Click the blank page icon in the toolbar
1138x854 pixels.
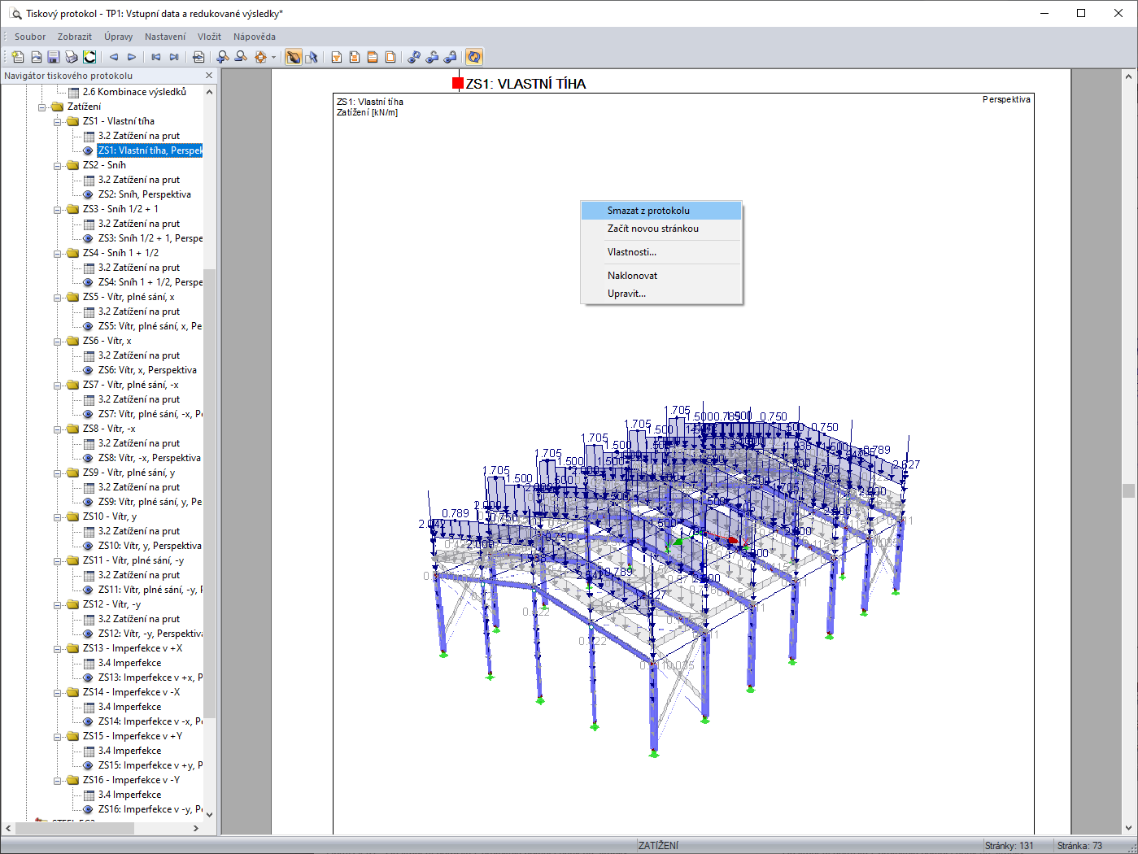tap(390, 57)
